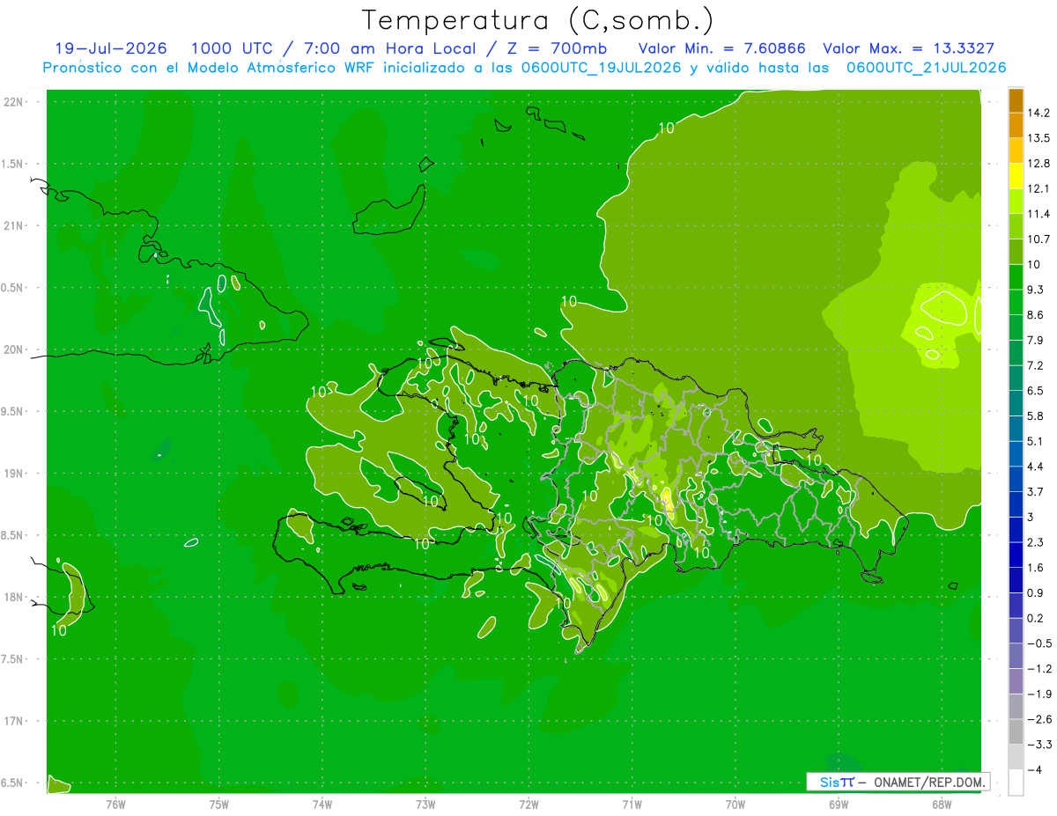Viewport: 1057px width, 816px height.
Task: Click colorbar value label "13.5"
Action: pos(1039,137)
